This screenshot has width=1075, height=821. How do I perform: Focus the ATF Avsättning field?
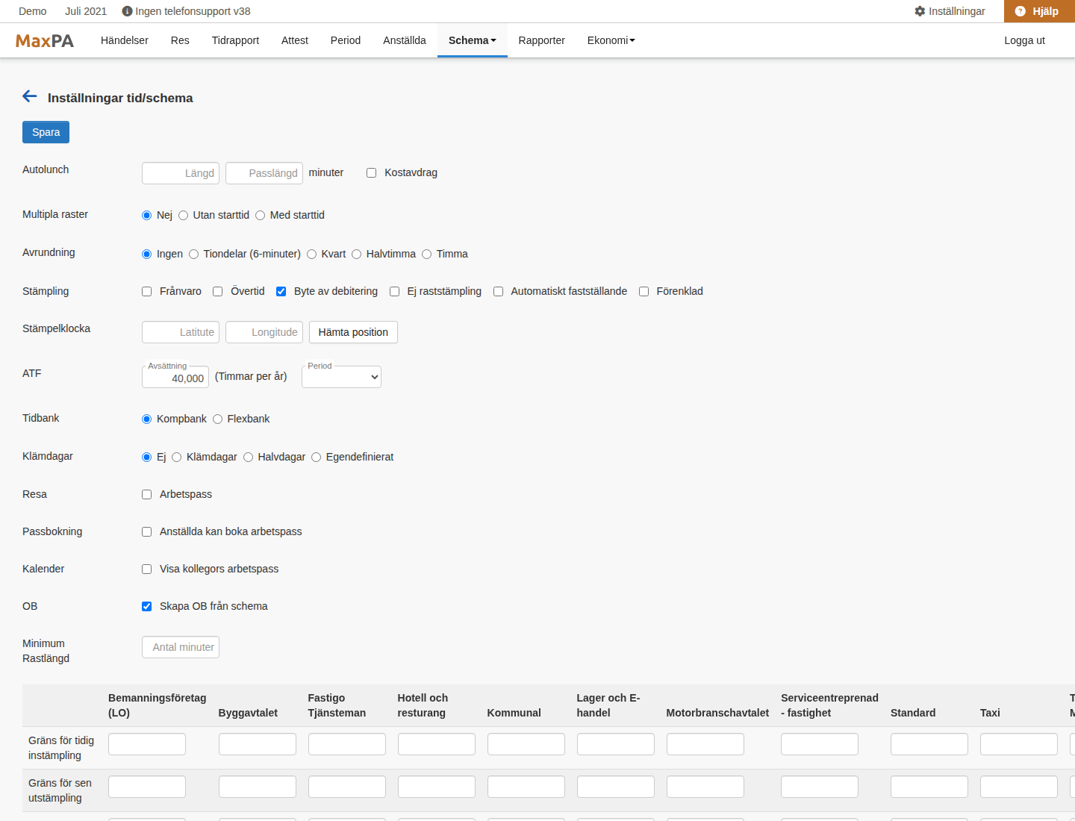(x=175, y=377)
